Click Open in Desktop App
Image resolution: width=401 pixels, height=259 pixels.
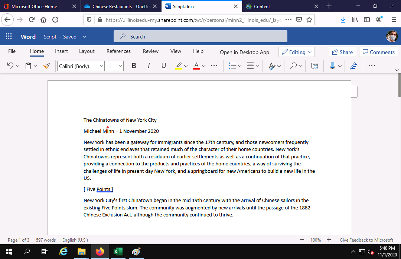244,52
